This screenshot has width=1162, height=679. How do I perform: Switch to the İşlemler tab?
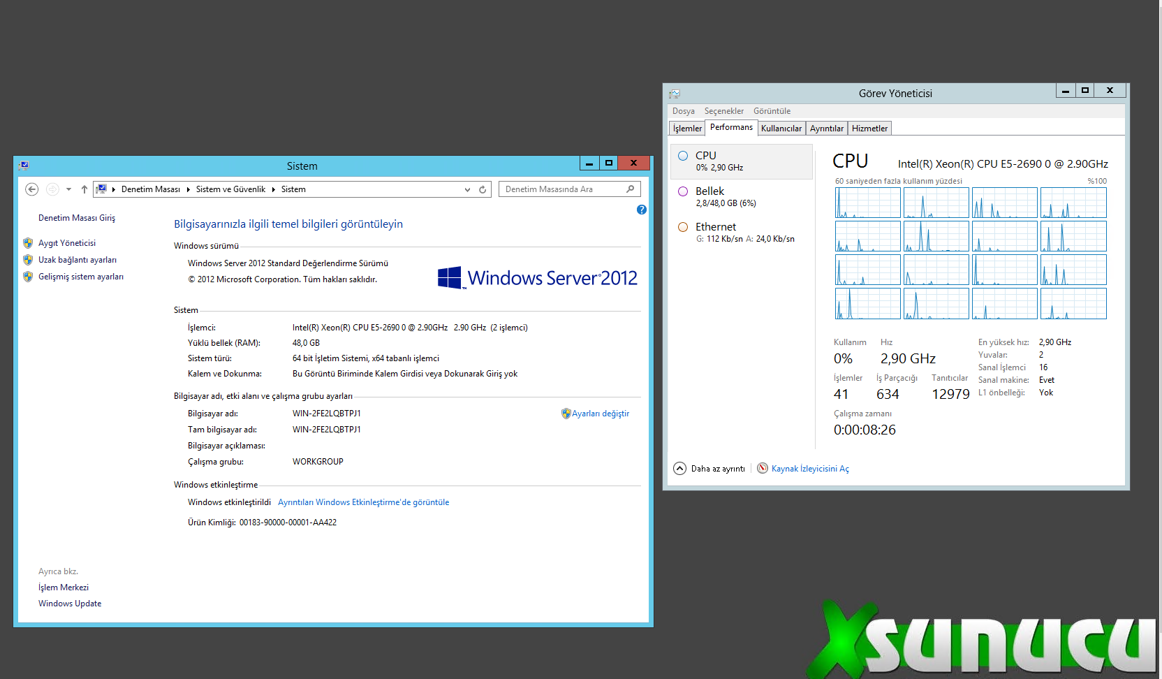coord(687,129)
